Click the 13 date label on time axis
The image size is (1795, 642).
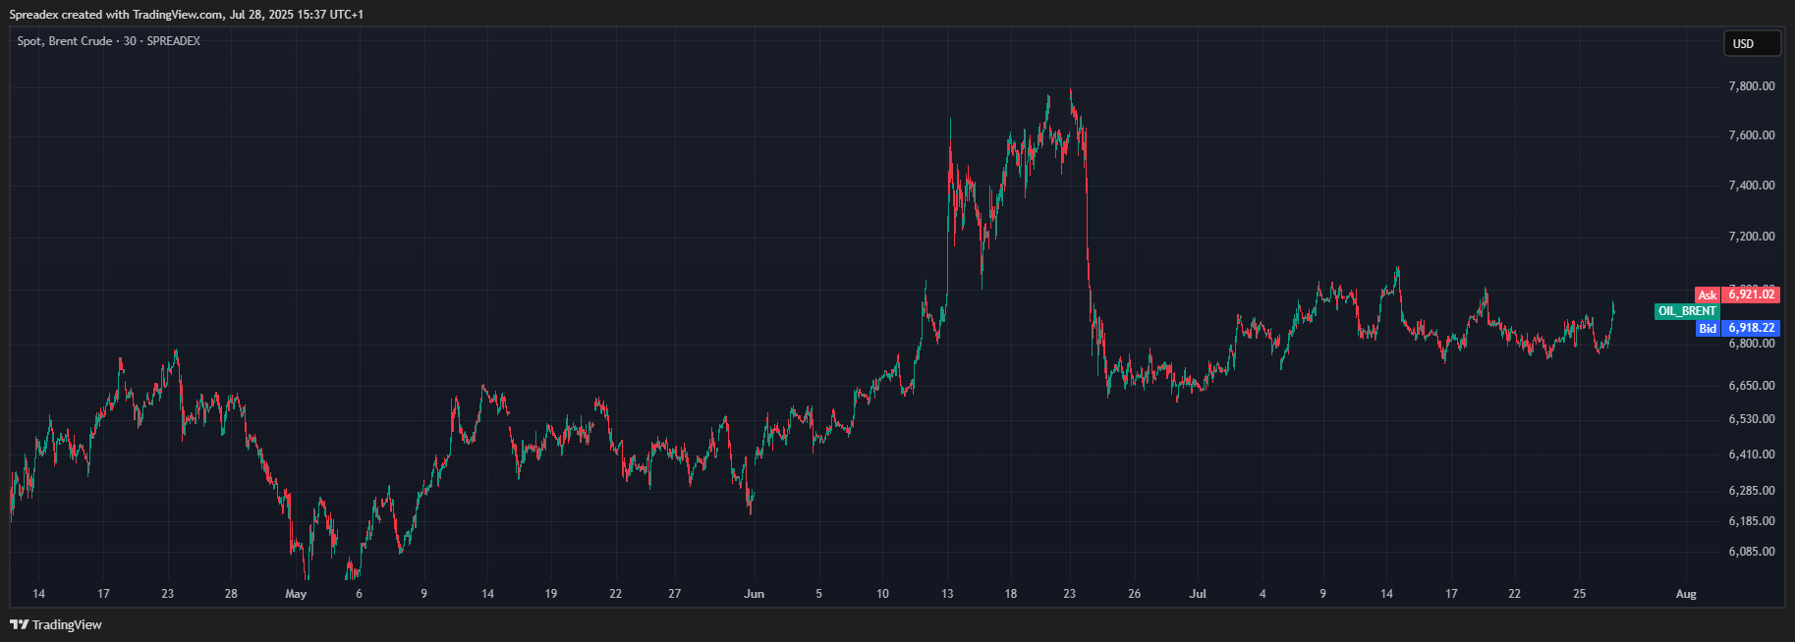click(x=947, y=594)
